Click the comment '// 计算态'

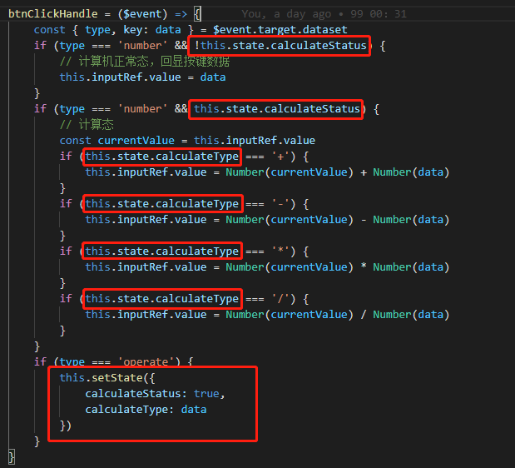pos(87,125)
